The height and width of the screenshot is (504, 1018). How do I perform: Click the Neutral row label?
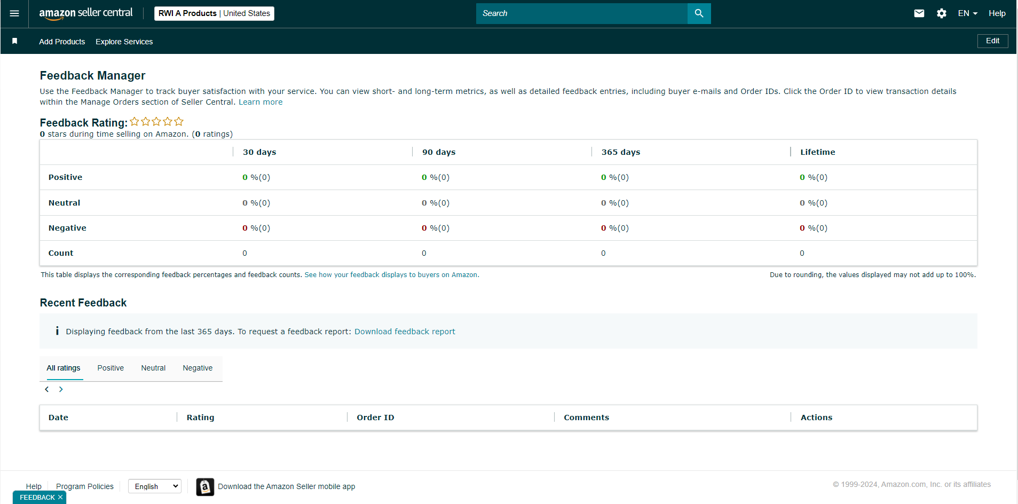tap(64, 203)
